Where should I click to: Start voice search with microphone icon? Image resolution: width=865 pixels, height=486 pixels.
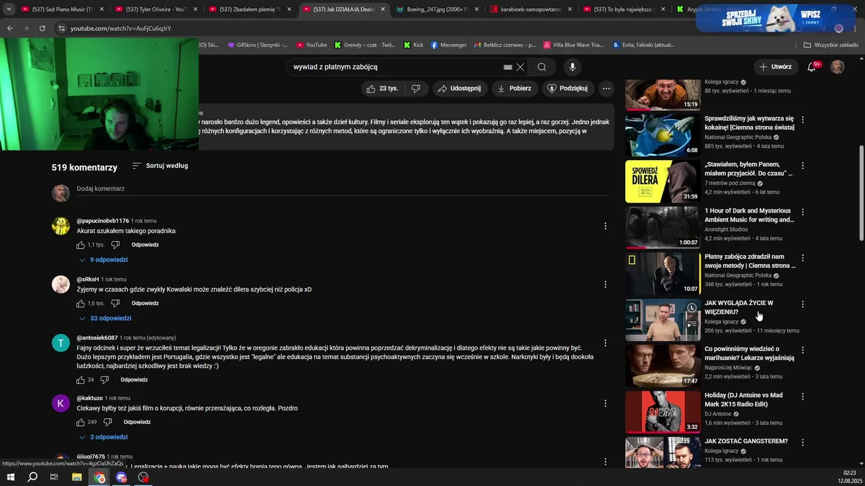coord(572,67)
